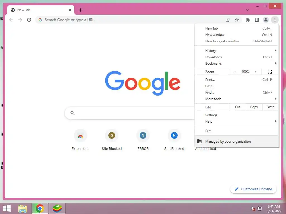Open the taskbar clock showing 8:41 AM
Viewport: 286px width, 214px height.
[x=274, y=209]
